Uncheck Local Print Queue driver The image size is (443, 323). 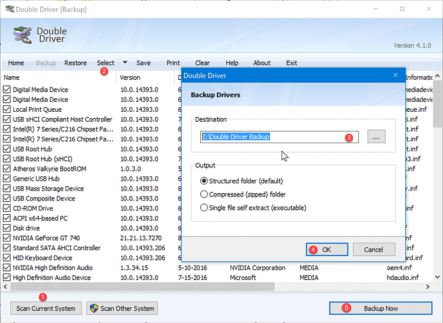(6, 109)
